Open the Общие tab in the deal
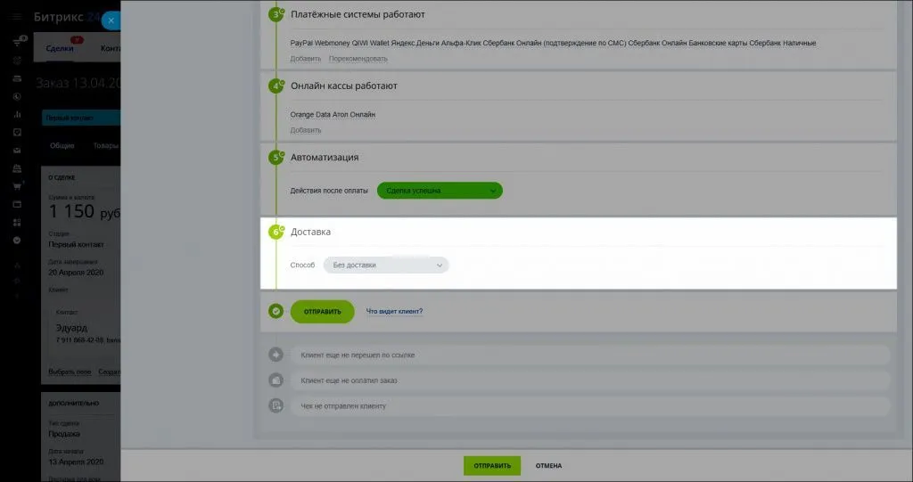 (62, 145)
